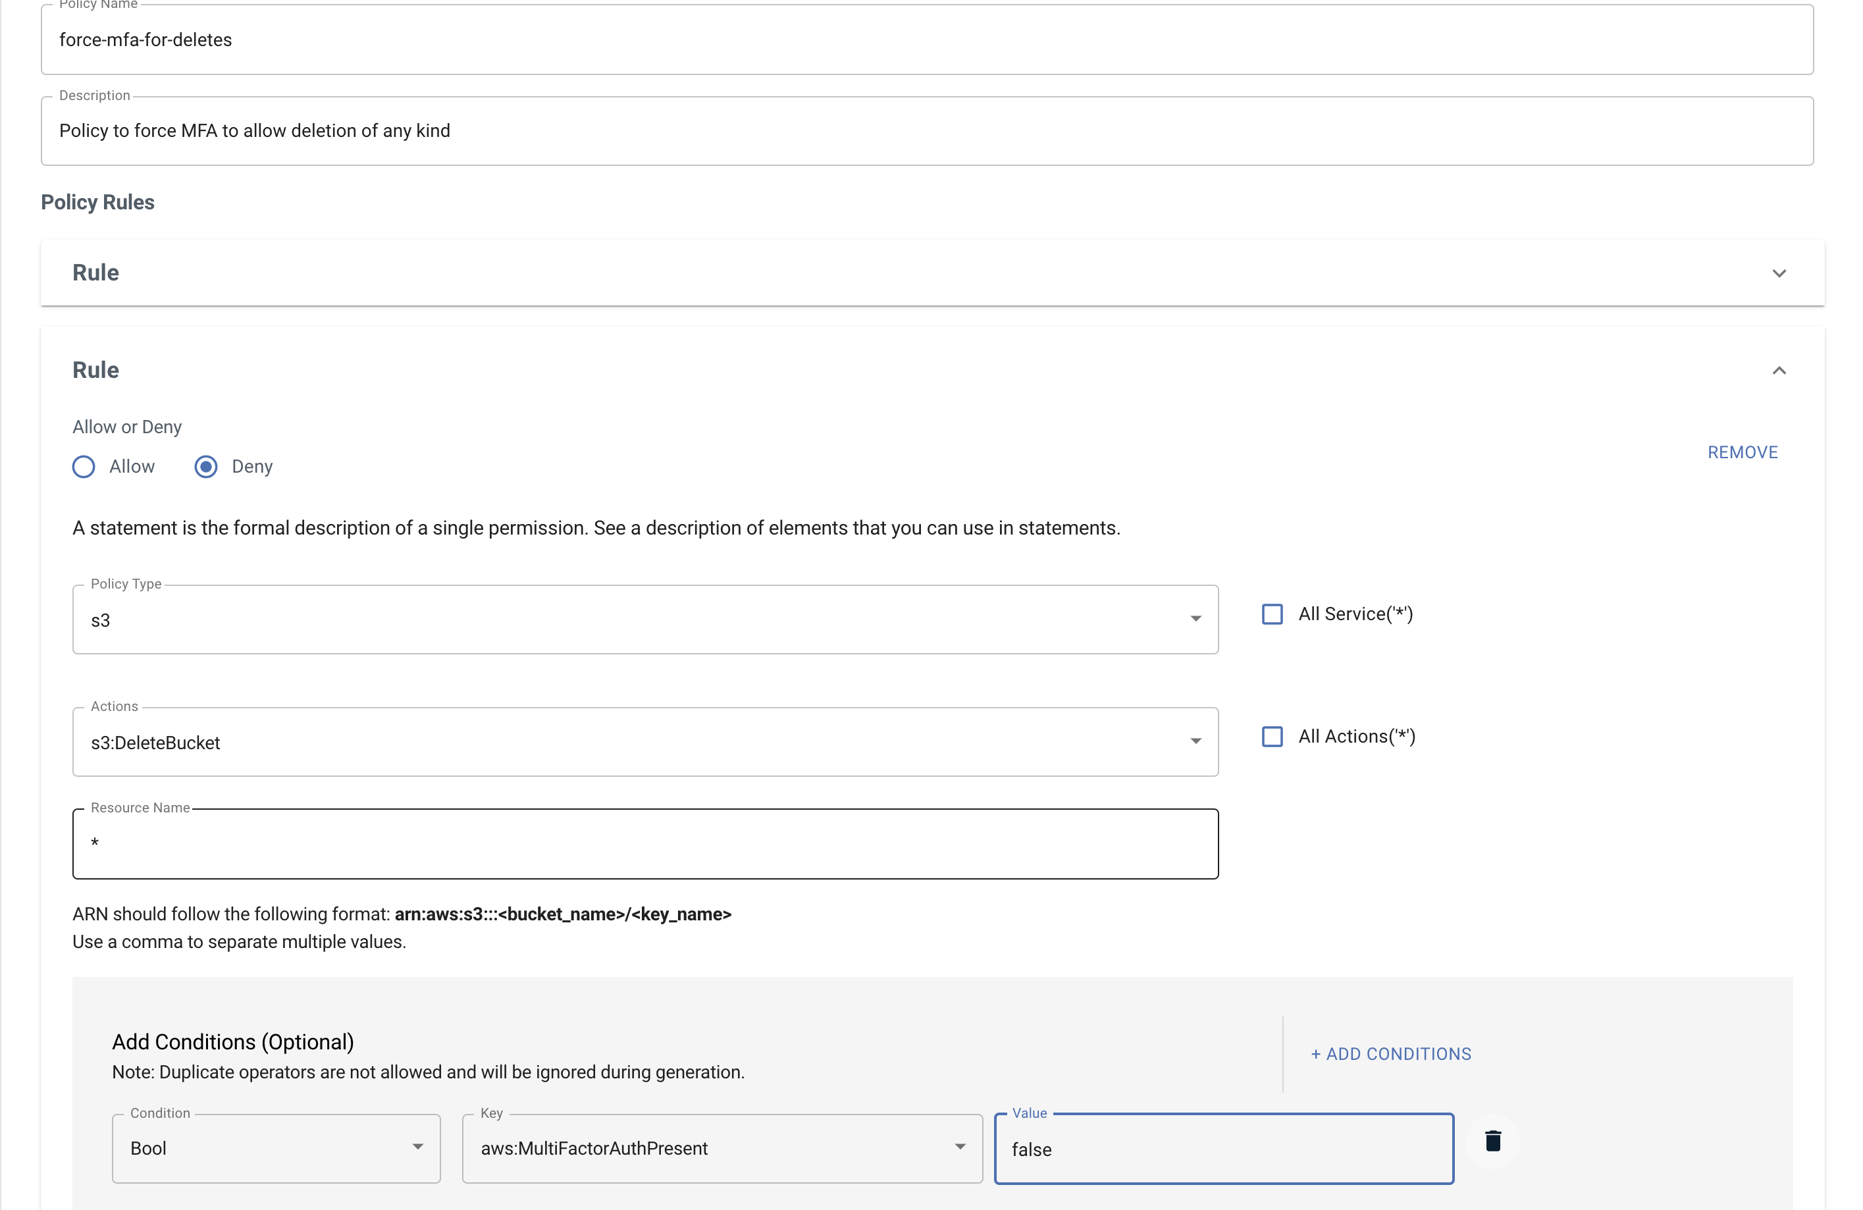Click the ADD CONDITIONS plus icon
The width and height of the screenshot is (1863, 1210).
[1316, 1054]
